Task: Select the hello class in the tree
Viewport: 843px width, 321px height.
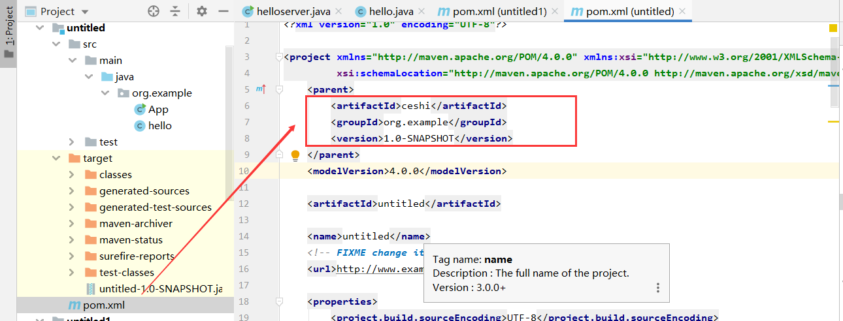Action: tap(159, 126)
